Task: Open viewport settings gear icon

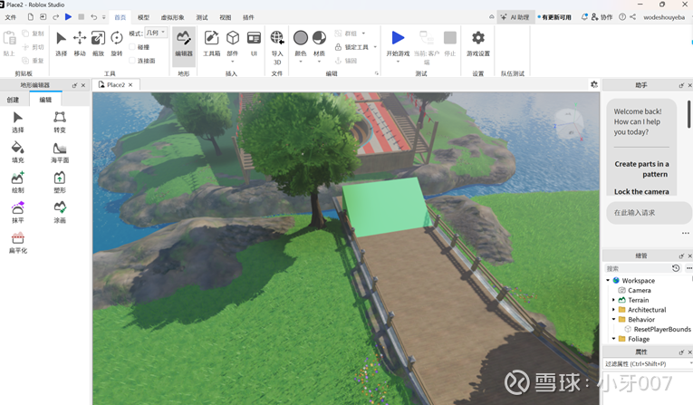Action: (594, 84)
